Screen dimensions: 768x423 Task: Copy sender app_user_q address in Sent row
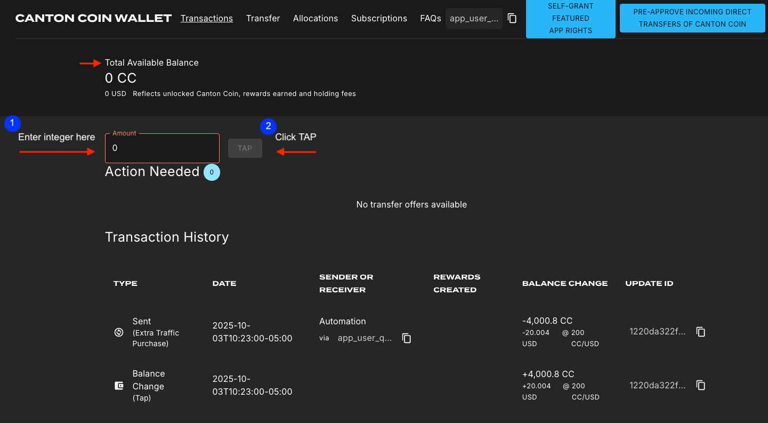pyautogui.click(x=407, y=338)
